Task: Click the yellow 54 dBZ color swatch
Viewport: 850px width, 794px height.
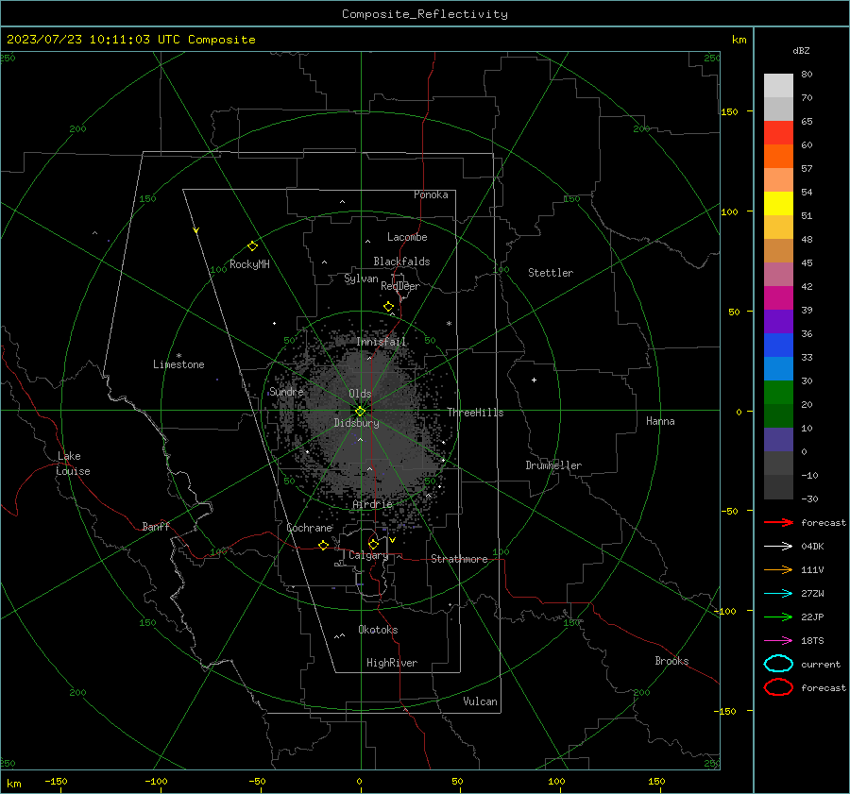Action: [x=778, y=203]
